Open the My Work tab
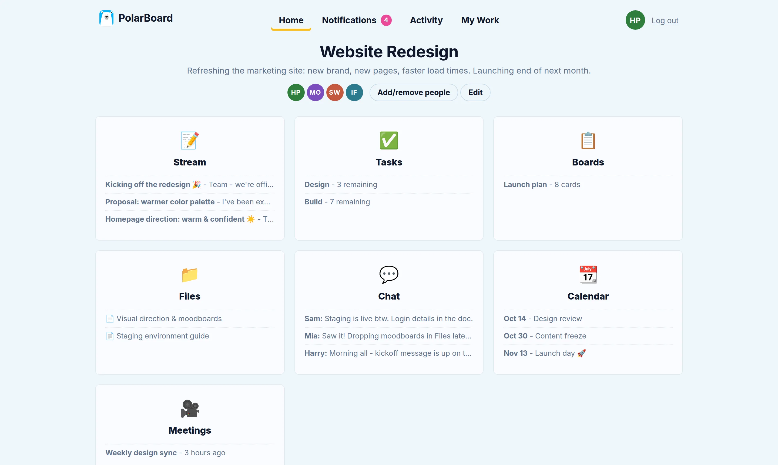Image resolution: width=778 pixels, height=465 pixels. pos(480,20)
